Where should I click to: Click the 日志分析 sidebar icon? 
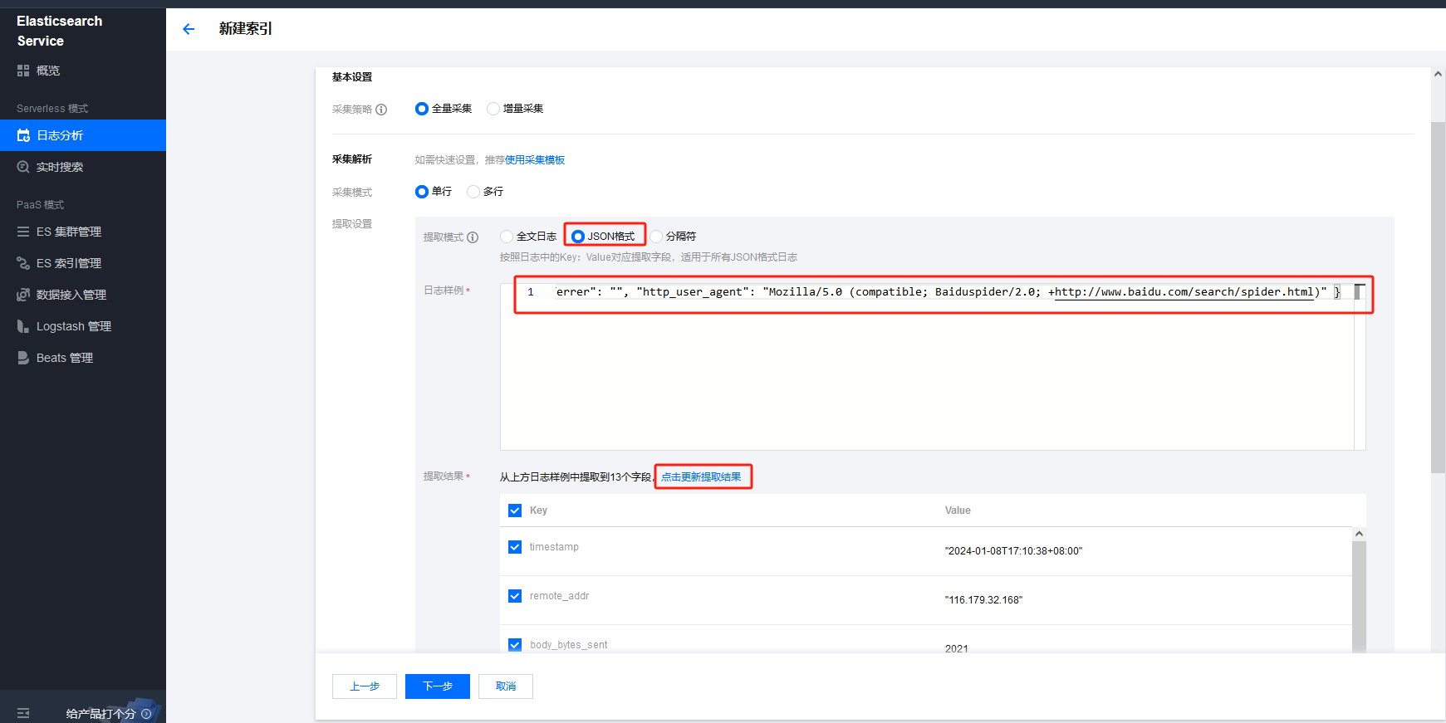pos(23,135)
